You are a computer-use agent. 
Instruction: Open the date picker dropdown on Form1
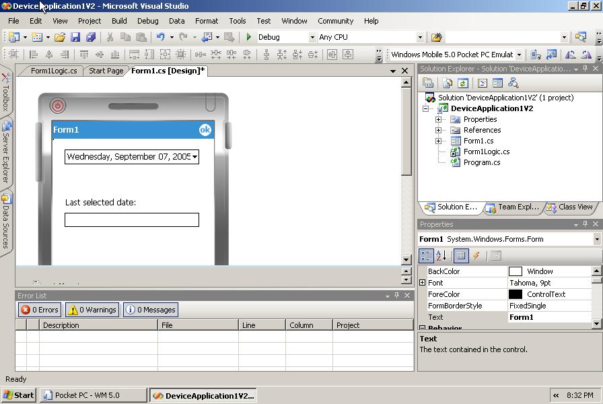tap(195, 156)
